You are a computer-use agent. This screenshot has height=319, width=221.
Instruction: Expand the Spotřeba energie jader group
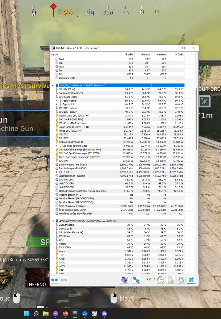pos(56,146)
